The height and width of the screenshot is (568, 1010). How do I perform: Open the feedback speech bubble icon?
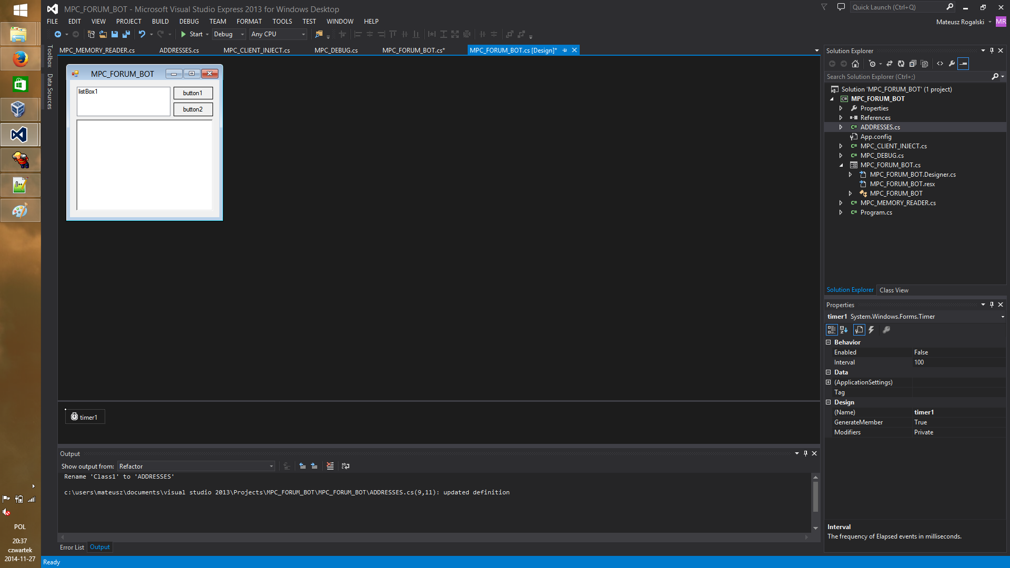(x=841, y=7)
